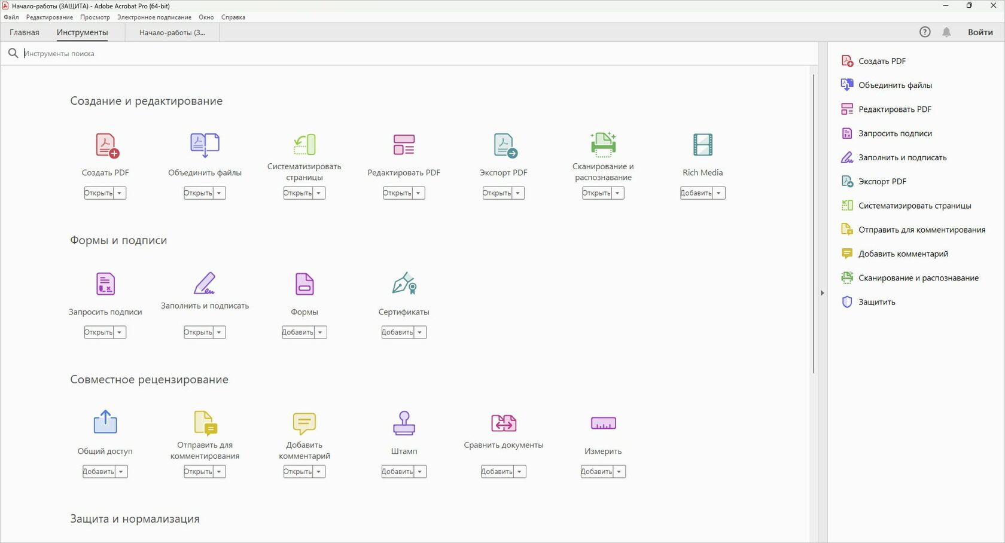Image resolution: width=1005 pixels, height=543 pixels.
Task: Click Открыть under Запросить подписи
Action: [99, 332]
